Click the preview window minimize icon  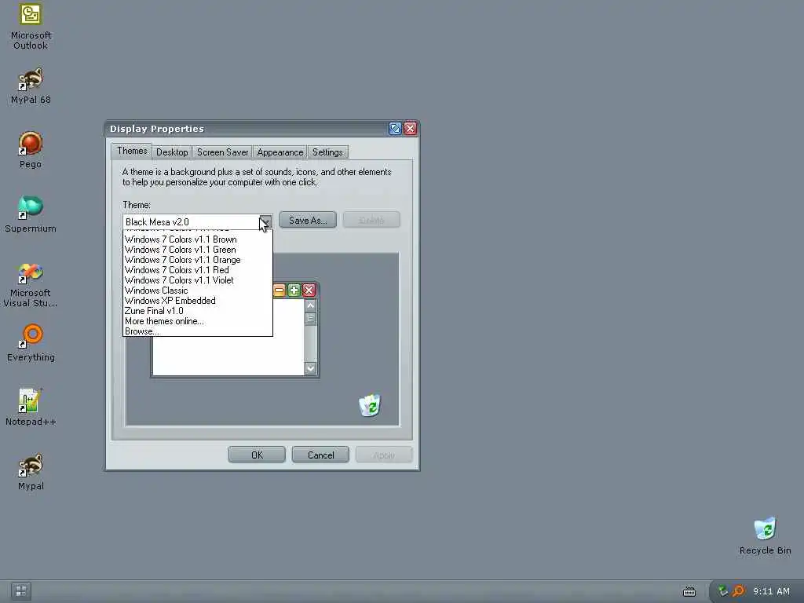279,291
